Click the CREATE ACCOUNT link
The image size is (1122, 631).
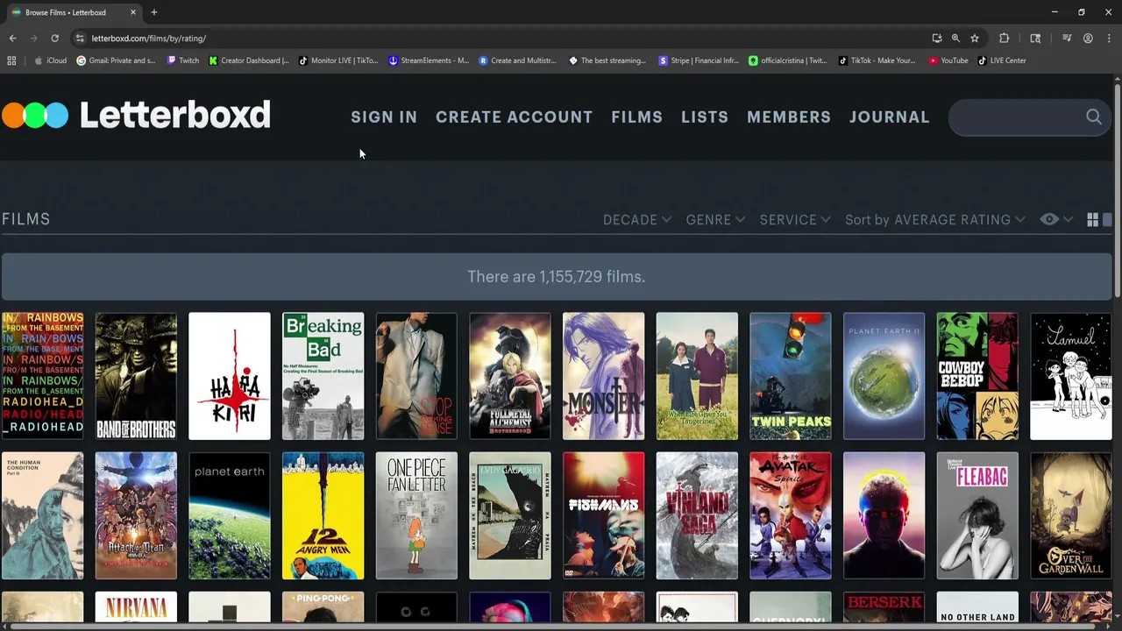pos(514,117)
